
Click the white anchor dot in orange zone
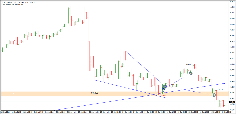click(13, 94)
